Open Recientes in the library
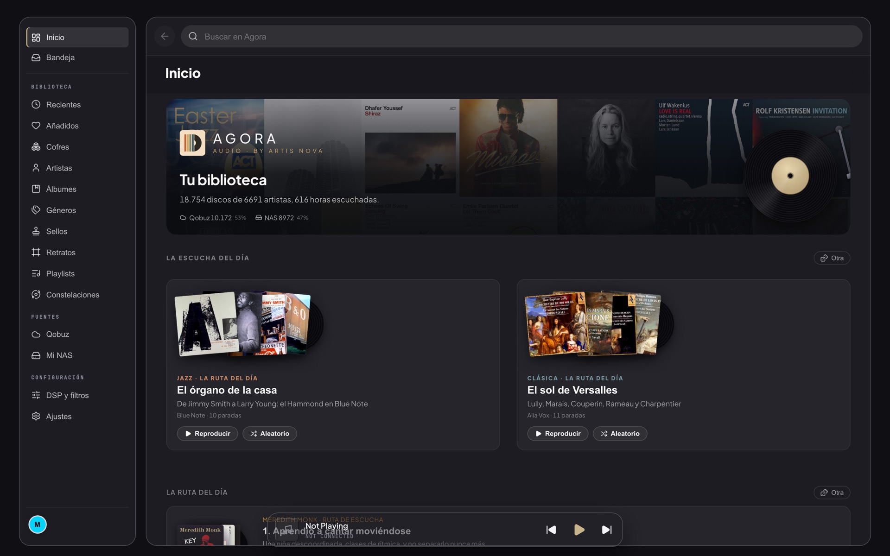 pos(77,105)
